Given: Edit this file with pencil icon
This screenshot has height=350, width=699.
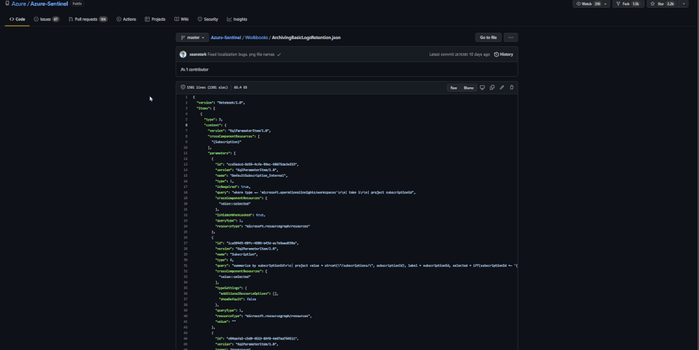Looking at the screenshot, I should (502, 87).
